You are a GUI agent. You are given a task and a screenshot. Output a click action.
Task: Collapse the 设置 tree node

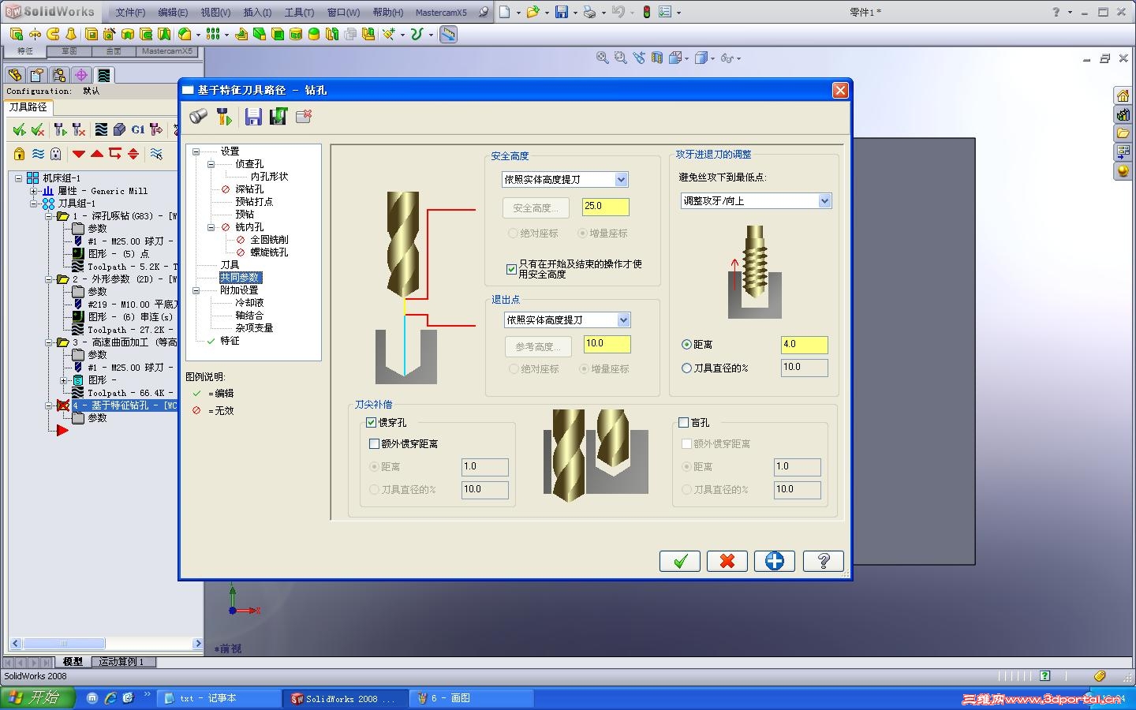pyautogui.click(x=196, y=151)
